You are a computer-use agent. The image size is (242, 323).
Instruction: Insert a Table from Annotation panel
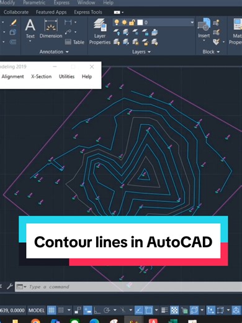[x=74, y=42]
